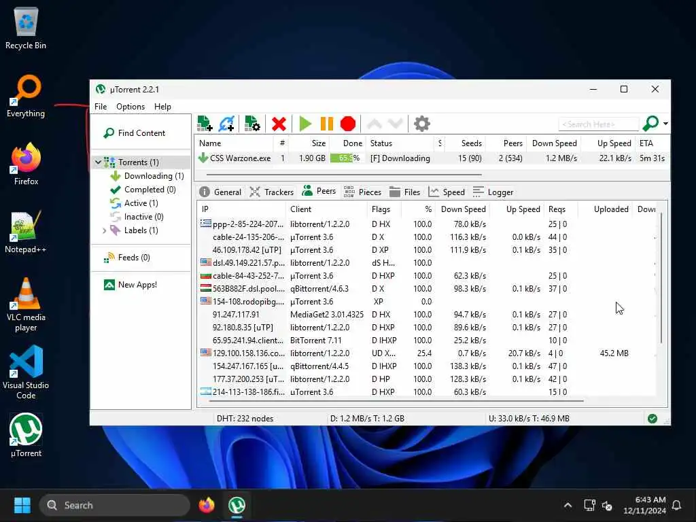Click the green search magnifier icon
This screenshot has width=696, height=522.
(x=650, y=124)
